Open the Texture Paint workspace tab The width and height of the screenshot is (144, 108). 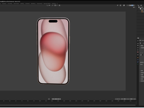coord(16,4)
